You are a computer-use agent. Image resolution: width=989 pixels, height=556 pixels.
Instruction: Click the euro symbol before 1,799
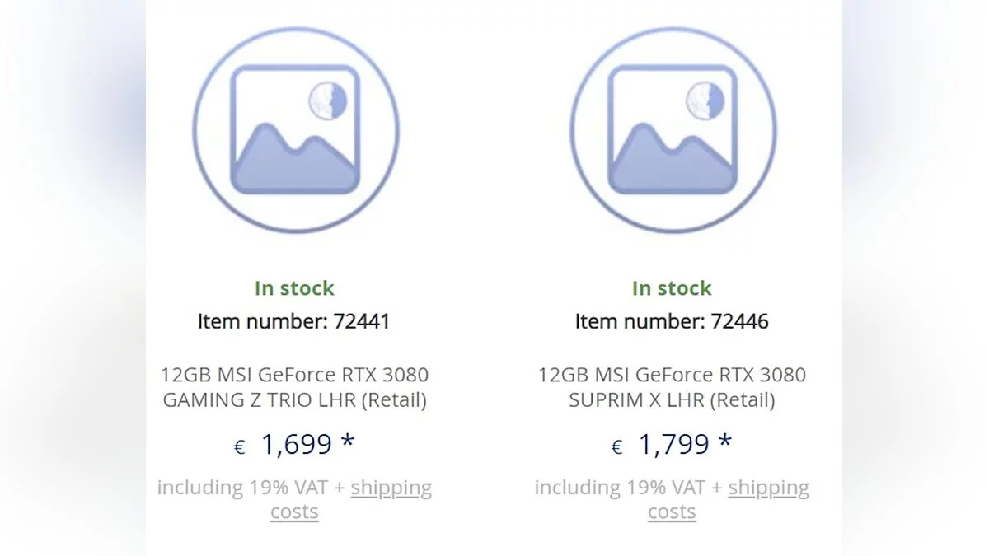[617, 447]
